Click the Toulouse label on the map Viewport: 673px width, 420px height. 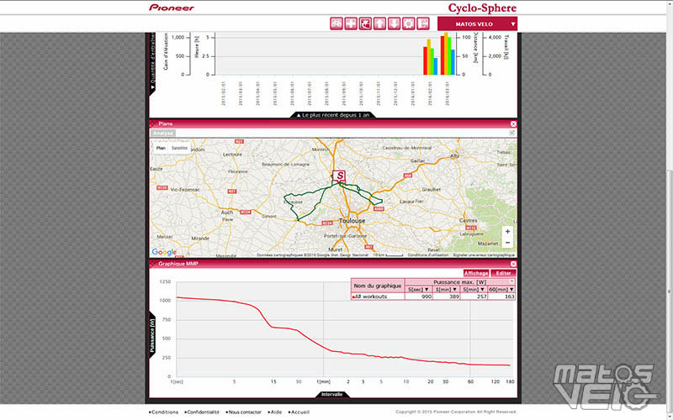click(x=352, y=221)
